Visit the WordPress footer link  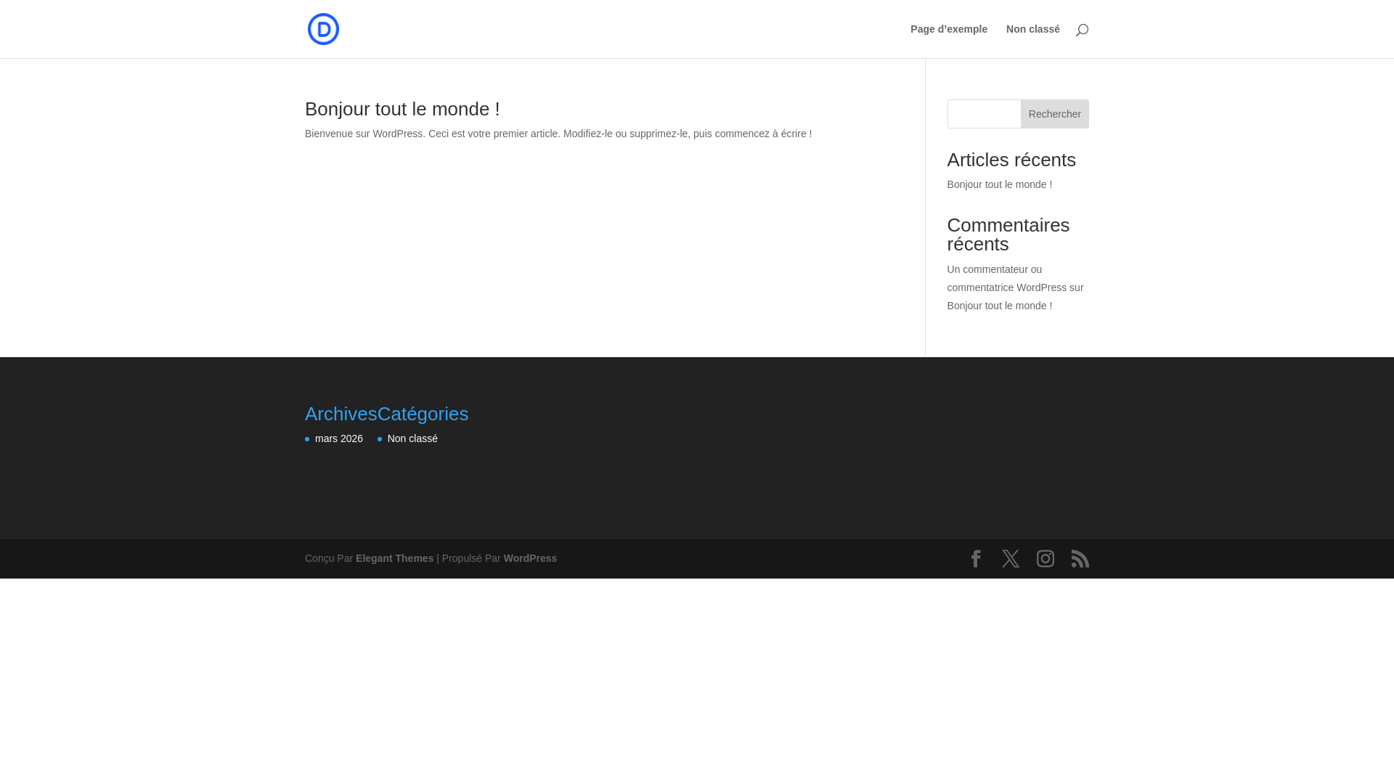(x=530, y=558)
